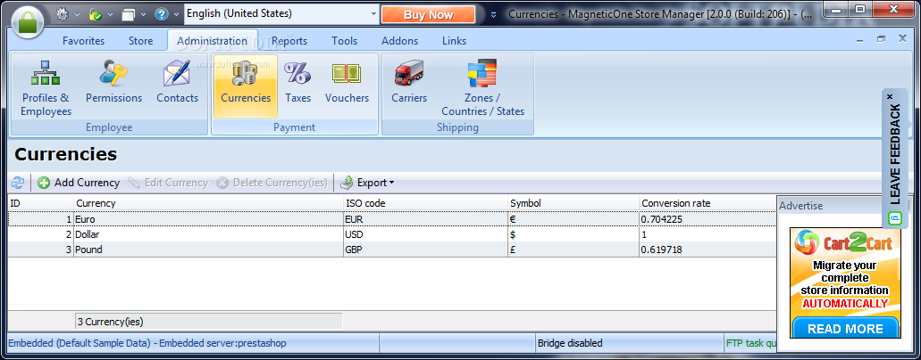The height and width of the screenshot is (360, 921).
Task: Click the Buy Now button
Action: [x=428, y=14]
